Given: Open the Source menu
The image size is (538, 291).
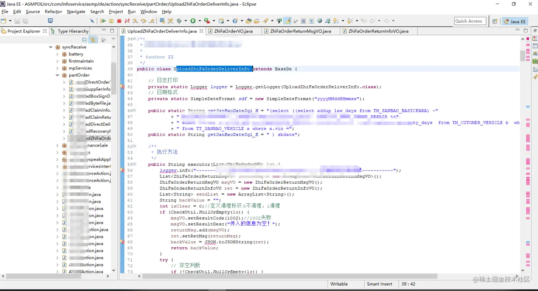Looking at the screenshot, I should click(33, 11).
